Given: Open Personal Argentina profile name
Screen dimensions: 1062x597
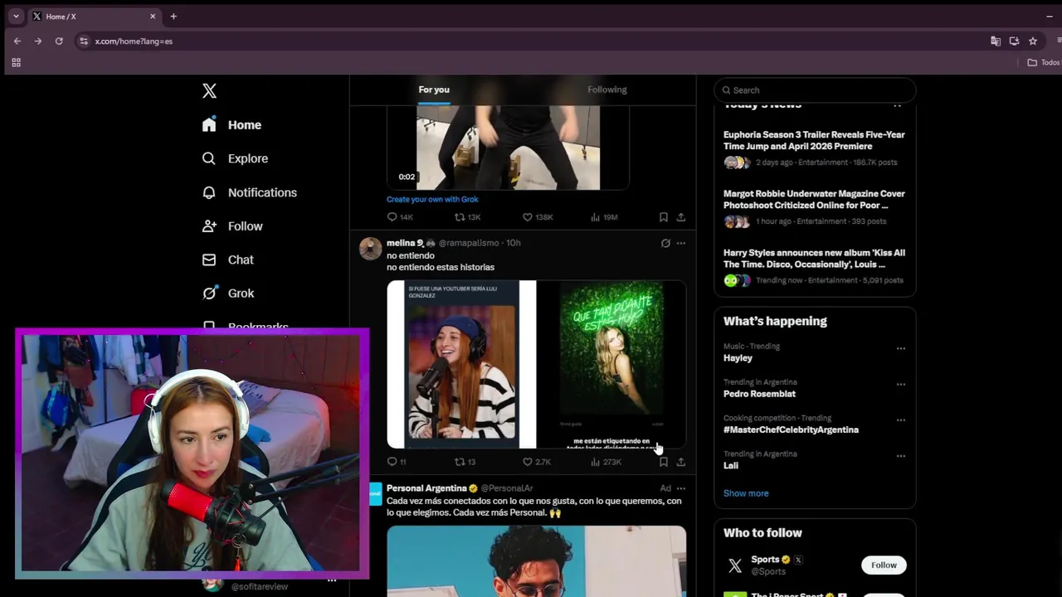Looking at the screenshot, I should (x=426, y=488).
